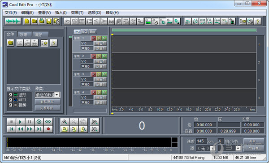
Task: Mute track 4 with its green M button
Action: tap(104, 92)
